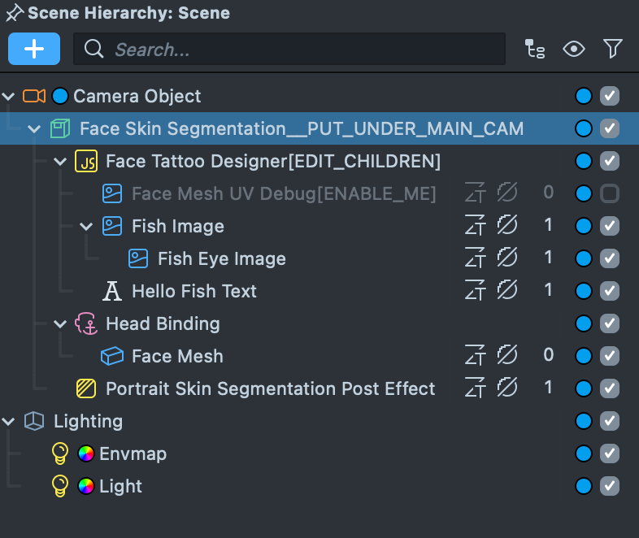
Task: Enable the Face Mesh UV Debug checkbox
Action: click(610, 193)
